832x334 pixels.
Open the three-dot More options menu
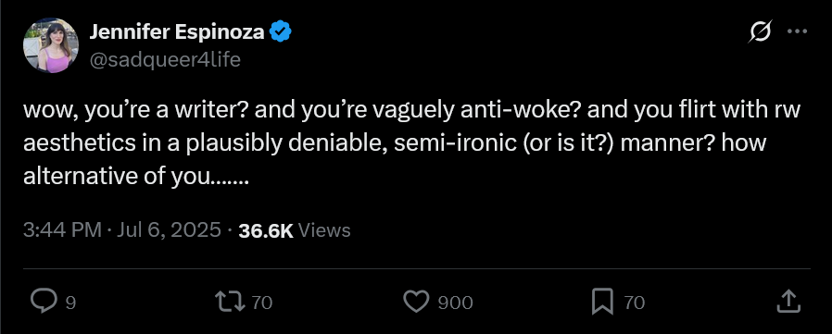(x=797, y=31)
